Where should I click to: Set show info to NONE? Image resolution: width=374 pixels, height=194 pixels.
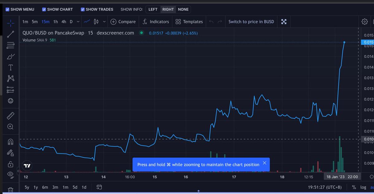(x=183, y=9)
